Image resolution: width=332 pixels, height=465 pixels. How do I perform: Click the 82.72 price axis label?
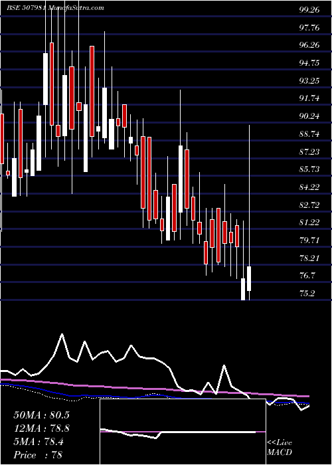click(x=309, y=205)
